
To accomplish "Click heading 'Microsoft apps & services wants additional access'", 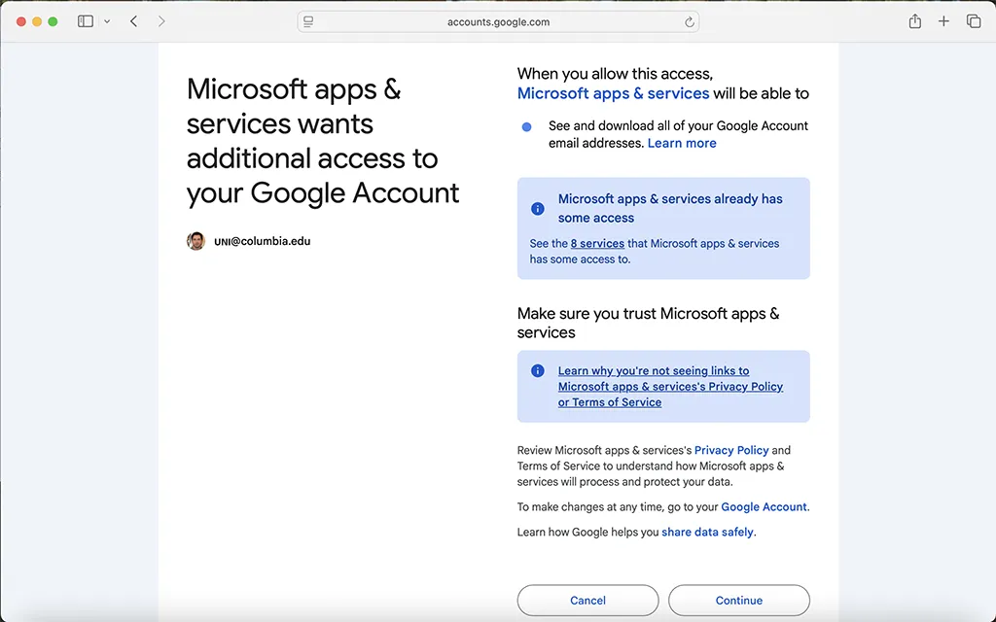I will coord(323,141).
